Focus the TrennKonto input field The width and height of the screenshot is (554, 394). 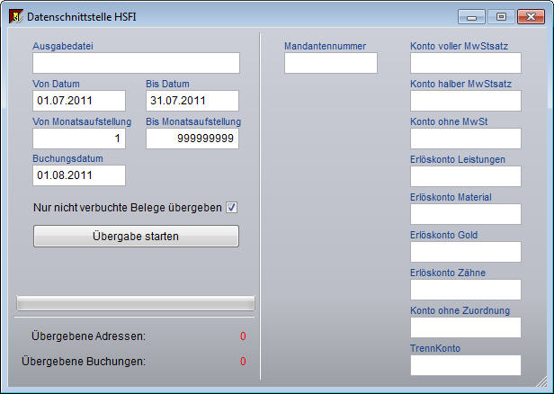[x=466, y=365]
